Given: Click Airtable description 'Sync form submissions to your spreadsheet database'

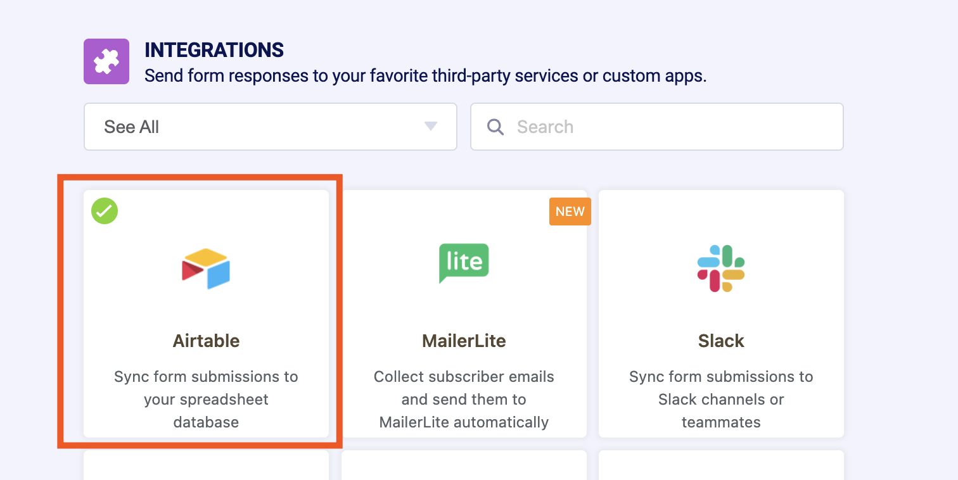Looking at the screenshot, I should pos(206,400).
